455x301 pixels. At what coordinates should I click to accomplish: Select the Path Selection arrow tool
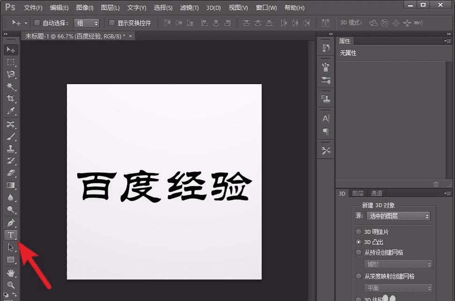click(x=11, y=247)
